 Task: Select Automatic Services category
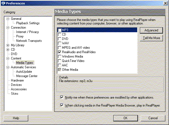(x=24, y=67)
